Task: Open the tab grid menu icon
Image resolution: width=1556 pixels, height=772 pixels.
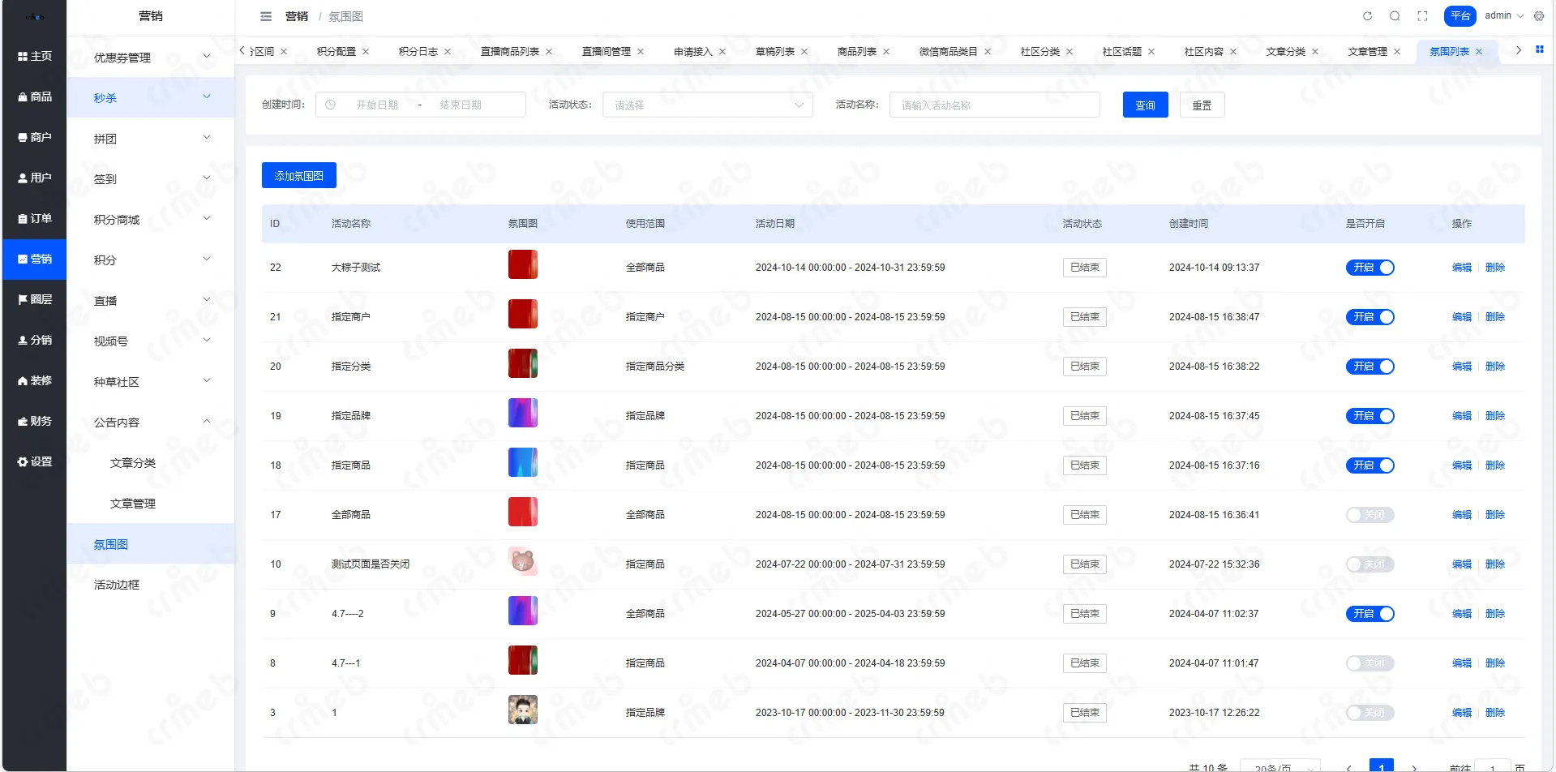Action: 1540,50
